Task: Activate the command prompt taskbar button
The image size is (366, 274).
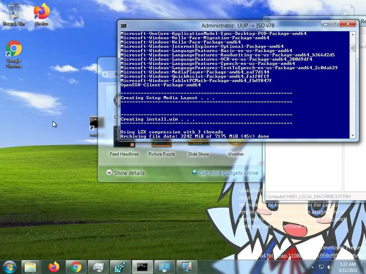Action: click(142, 267)
